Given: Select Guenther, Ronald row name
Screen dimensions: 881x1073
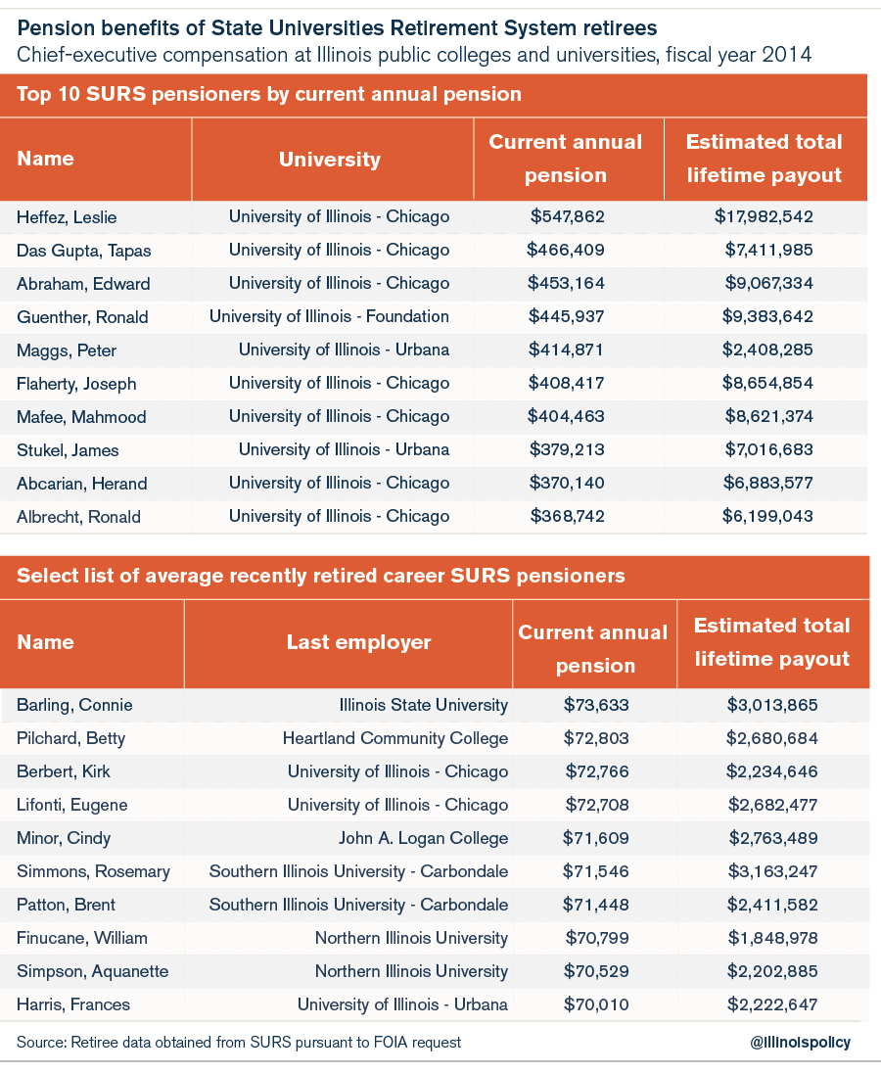Looking at the screenshot, I should (x=83, y=317).
